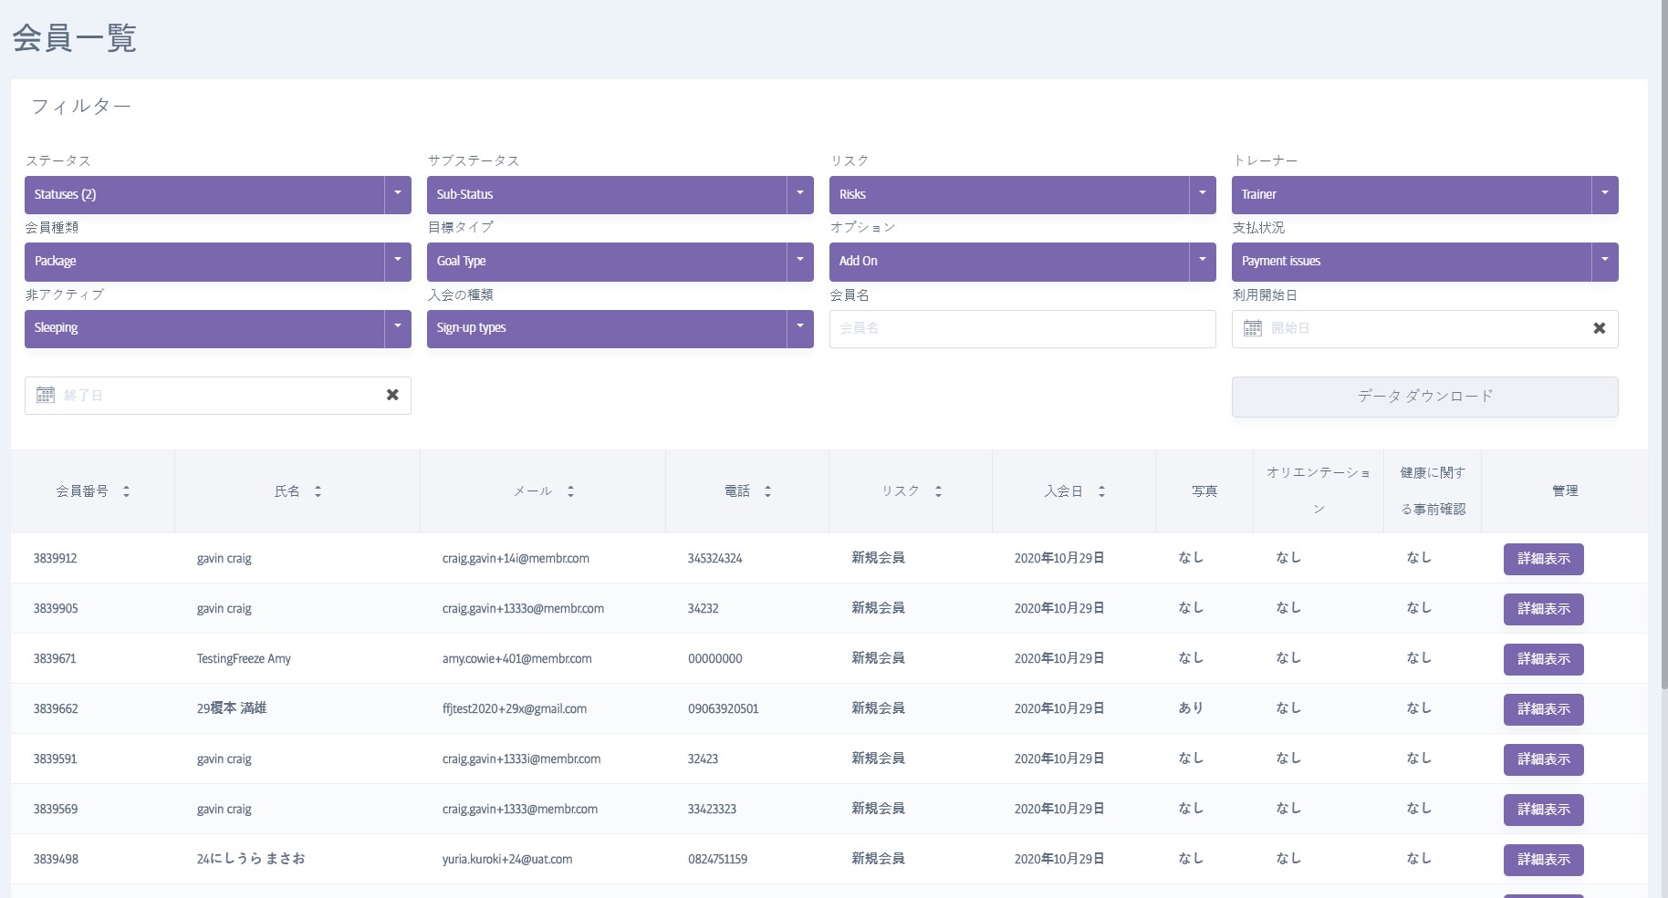Click 詳細表示 for member 3839905
This screenshot has width=1668, height=898.
(1543, 609)
